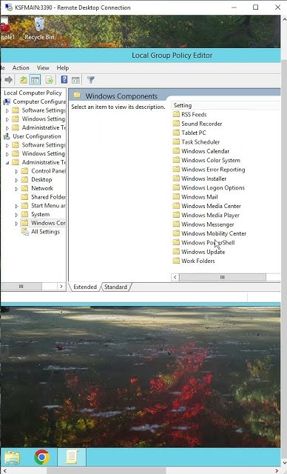Toggle the Show/Hide Action Pane icon
This screenshot has width=287, height=474.
click(75, 80)
